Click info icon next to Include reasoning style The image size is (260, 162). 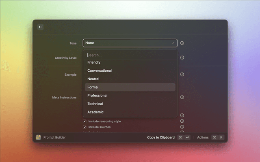point(182,121)
